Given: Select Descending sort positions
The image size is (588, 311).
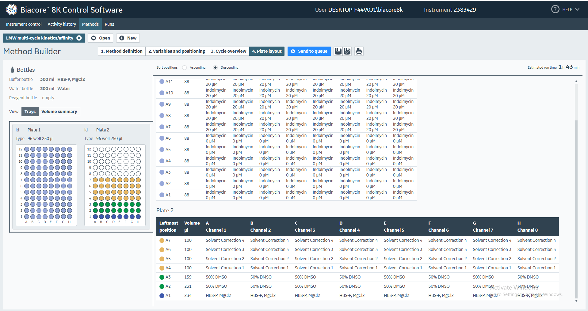Looking at the screenshot, I should (216, 68).
